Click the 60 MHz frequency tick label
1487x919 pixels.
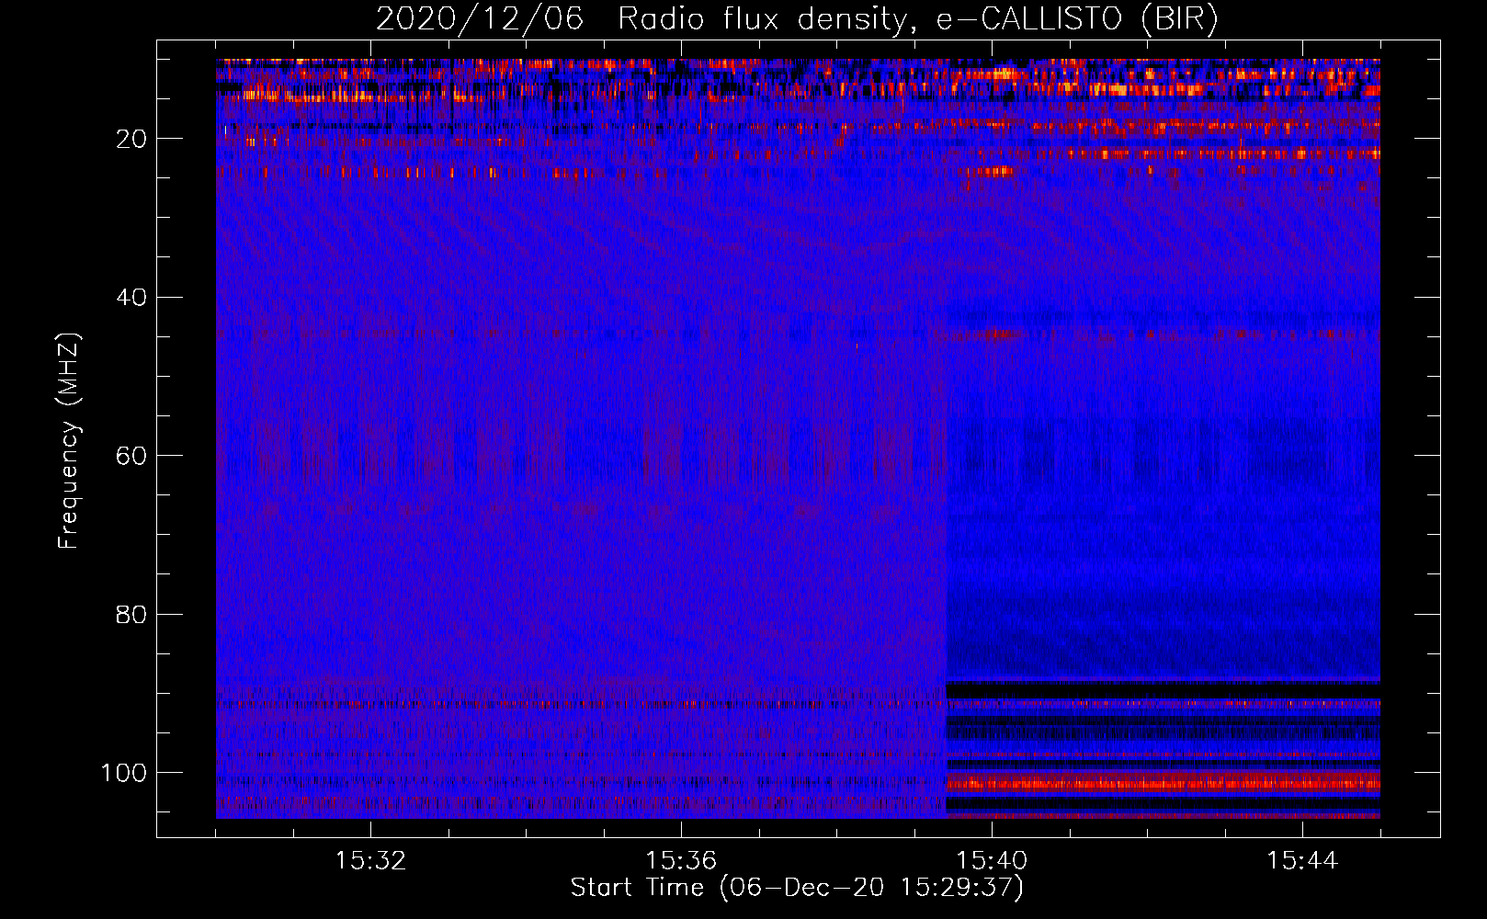tap(131, 456)
